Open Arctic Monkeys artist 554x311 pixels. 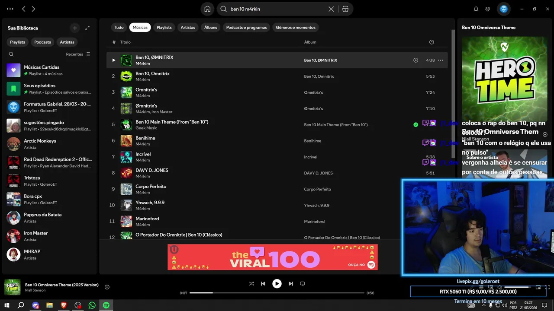pyautogui.click(x=49, y=144)
